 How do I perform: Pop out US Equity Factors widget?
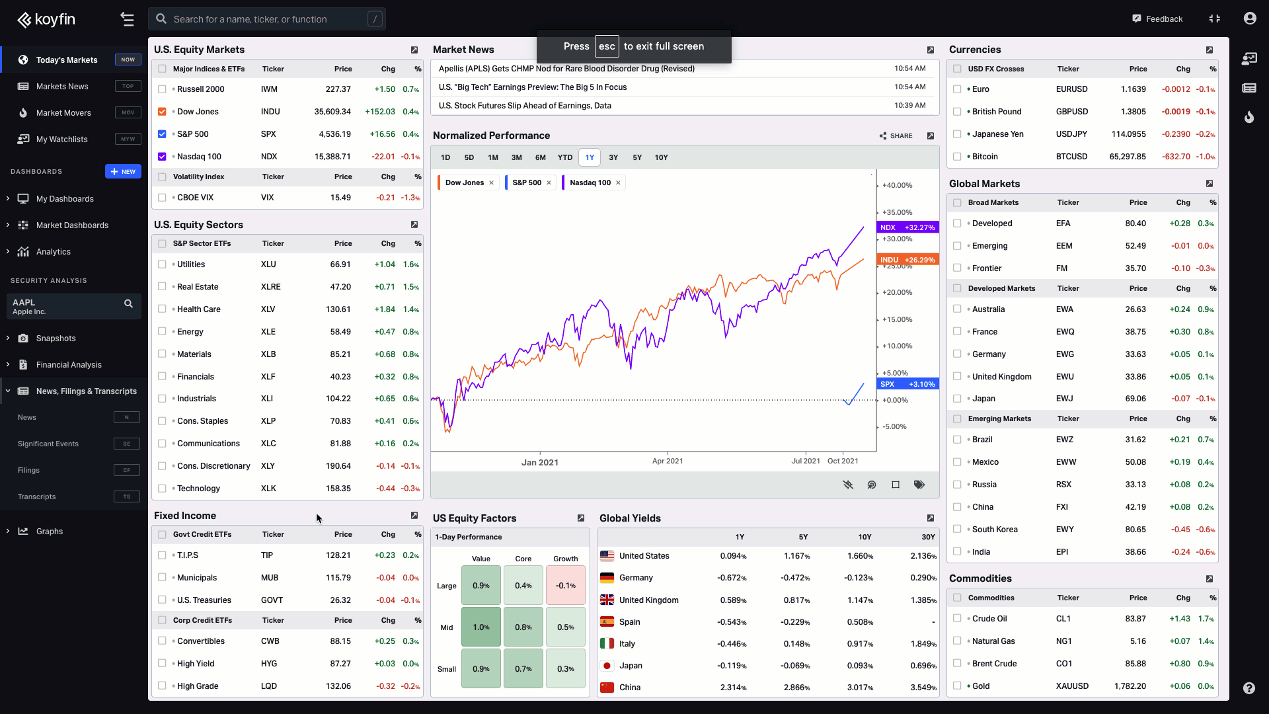581,518
